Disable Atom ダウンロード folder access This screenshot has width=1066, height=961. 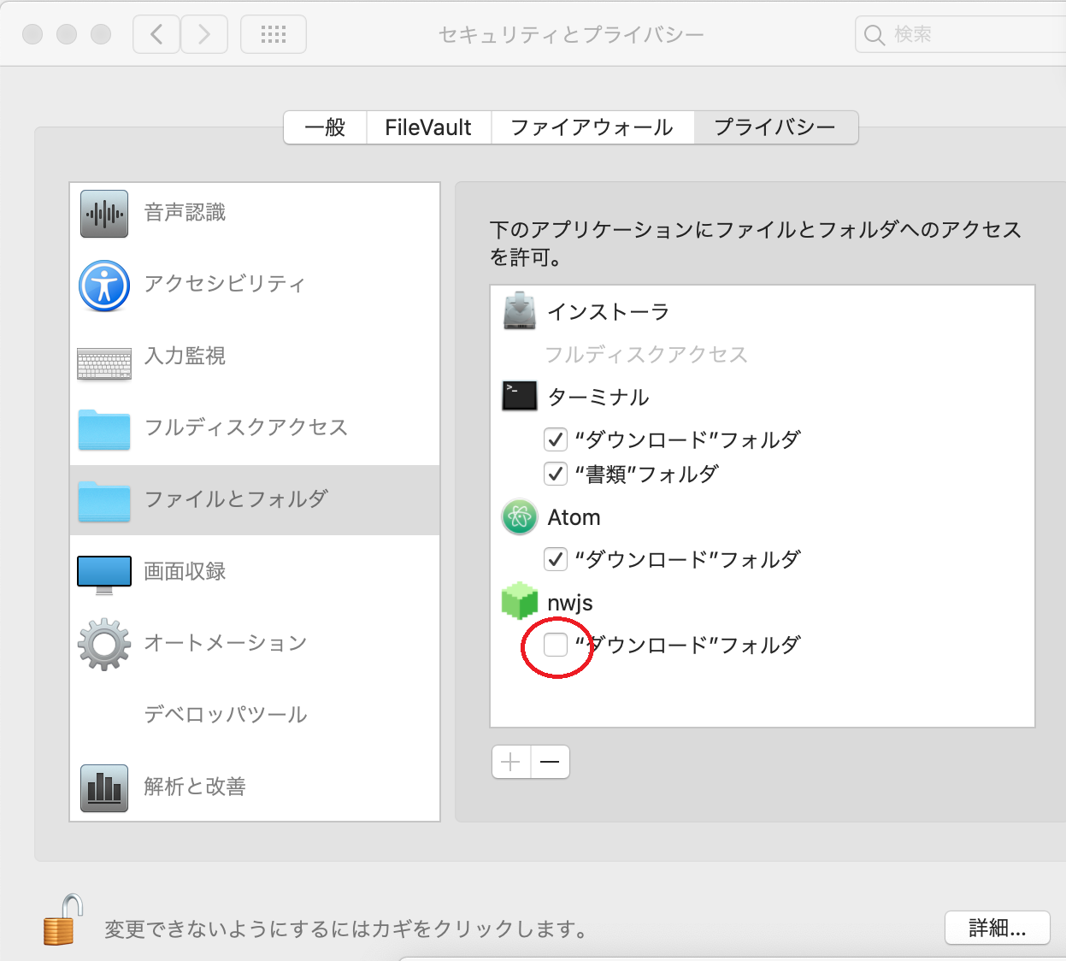556,559
